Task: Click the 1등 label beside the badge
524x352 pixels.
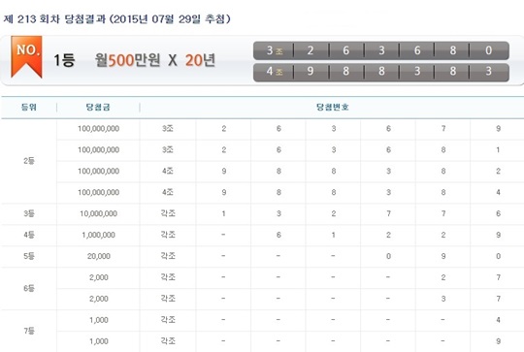Action: click(64, 60)
